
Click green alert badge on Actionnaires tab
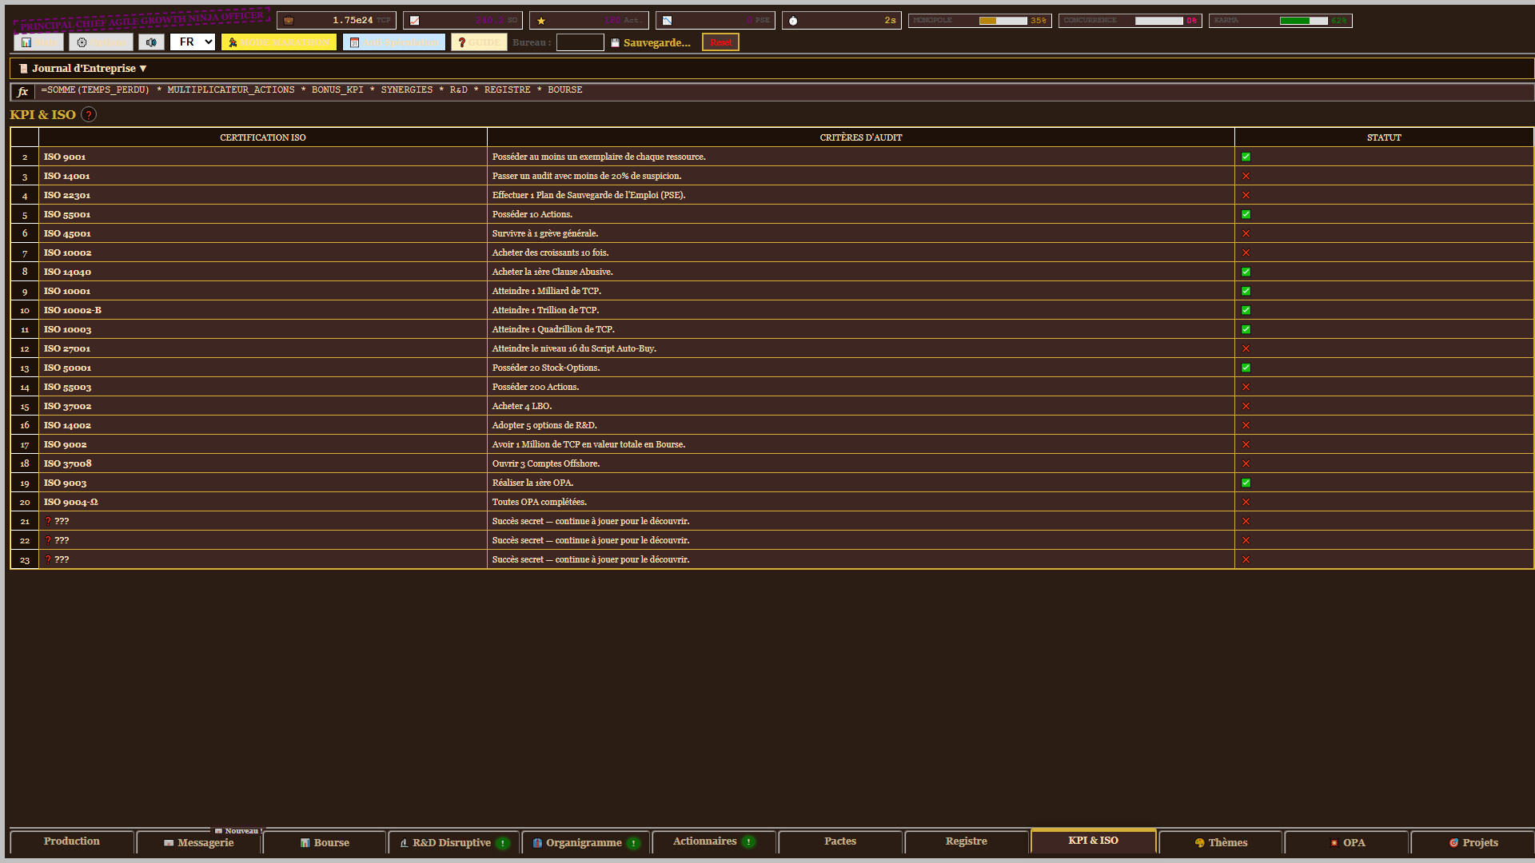[748, 841]
